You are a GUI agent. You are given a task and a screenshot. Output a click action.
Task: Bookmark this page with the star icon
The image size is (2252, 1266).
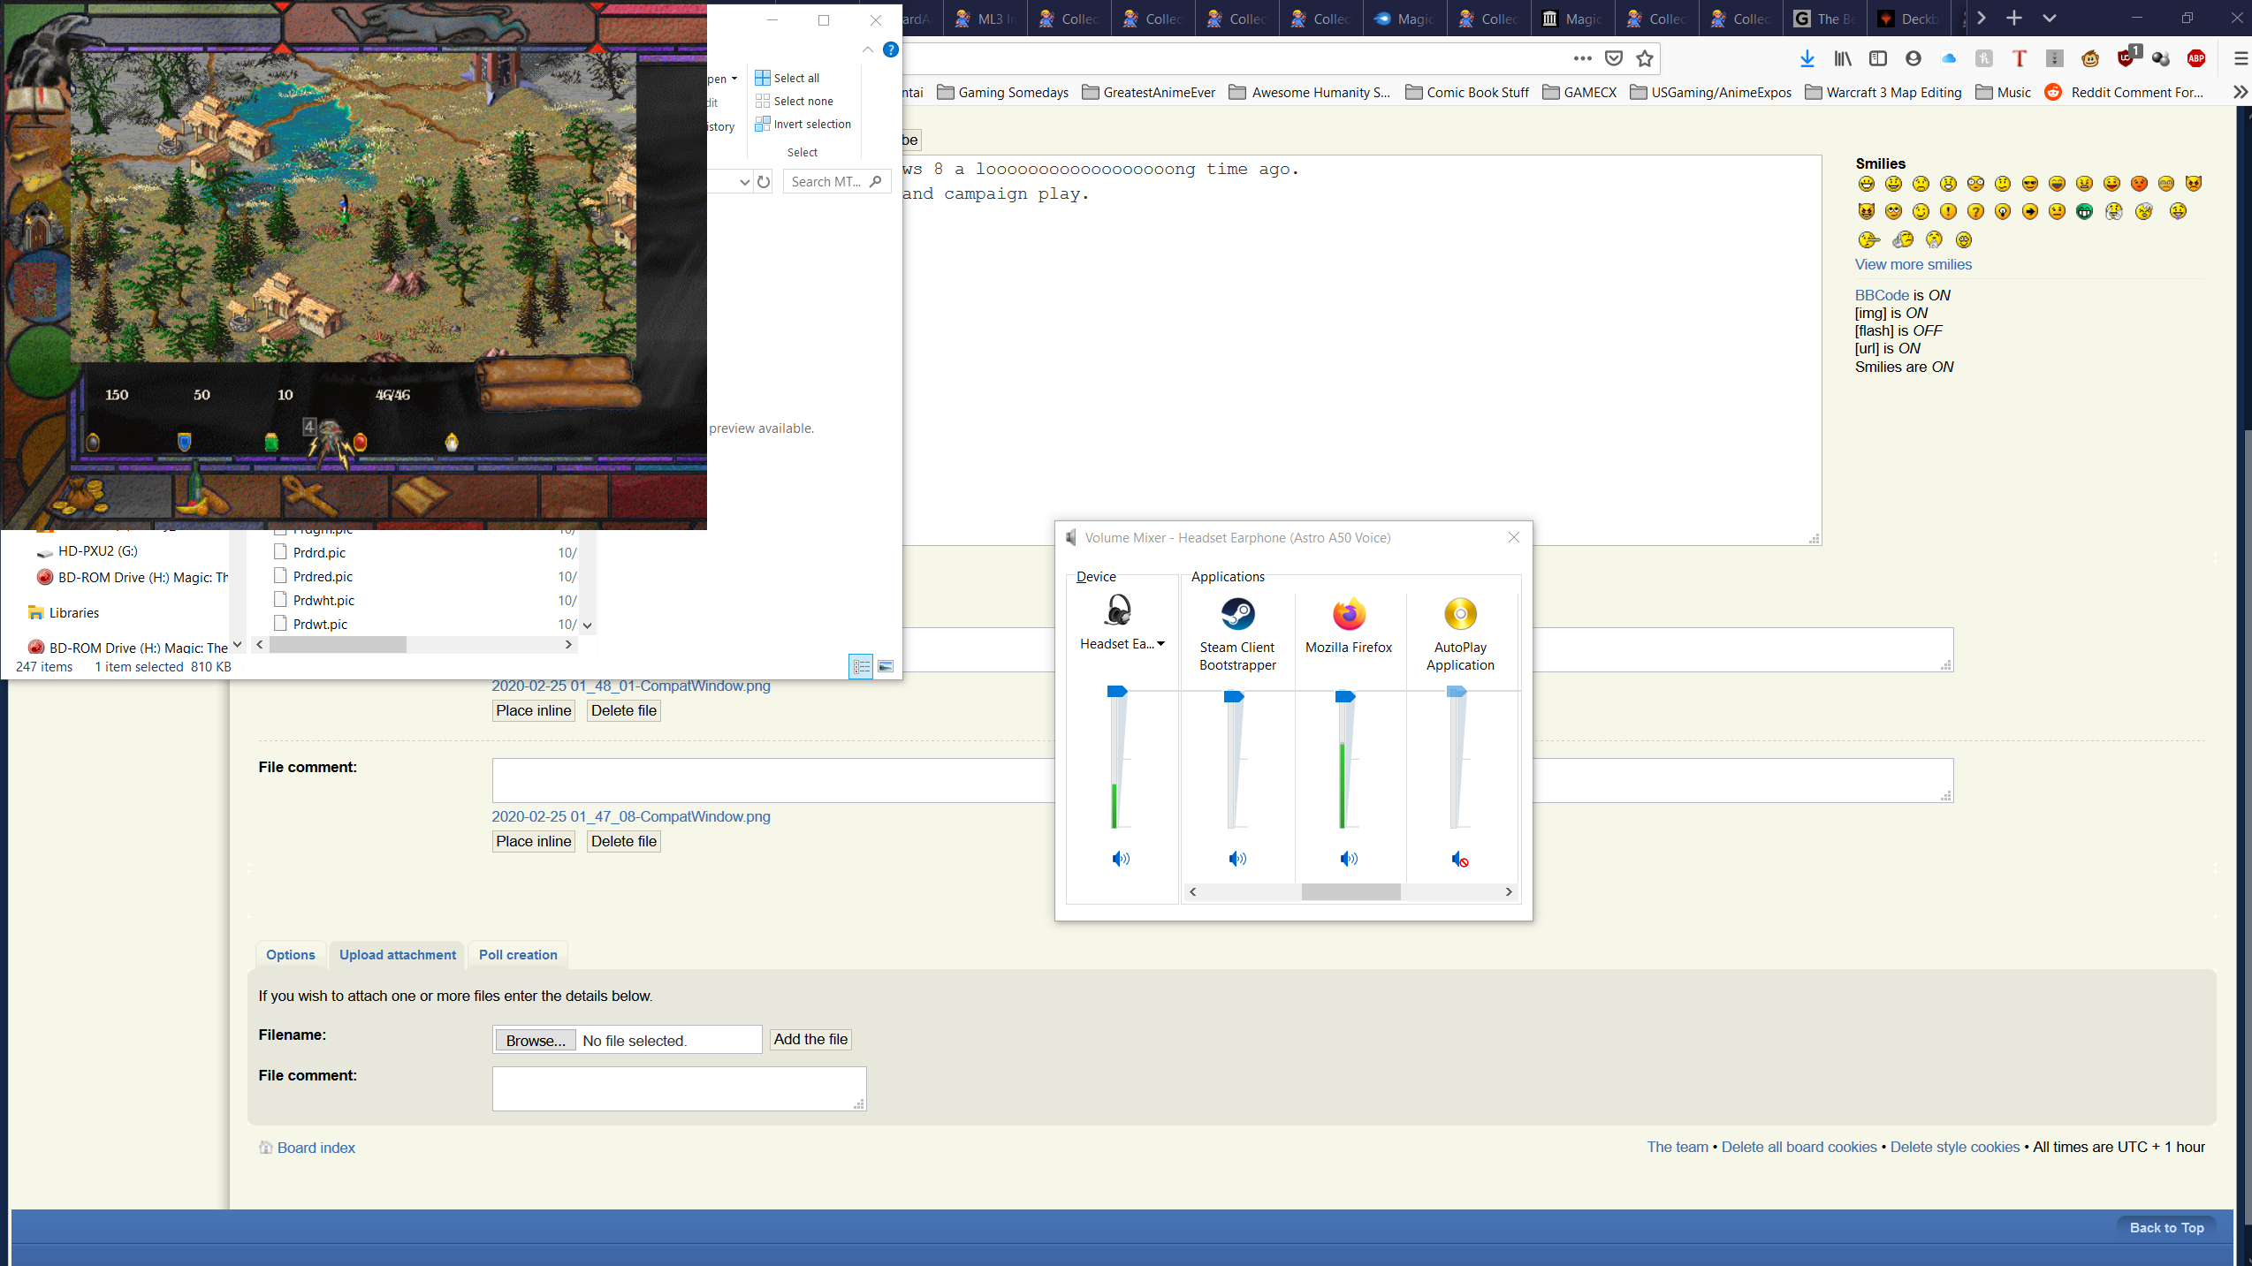point(1645,58)
